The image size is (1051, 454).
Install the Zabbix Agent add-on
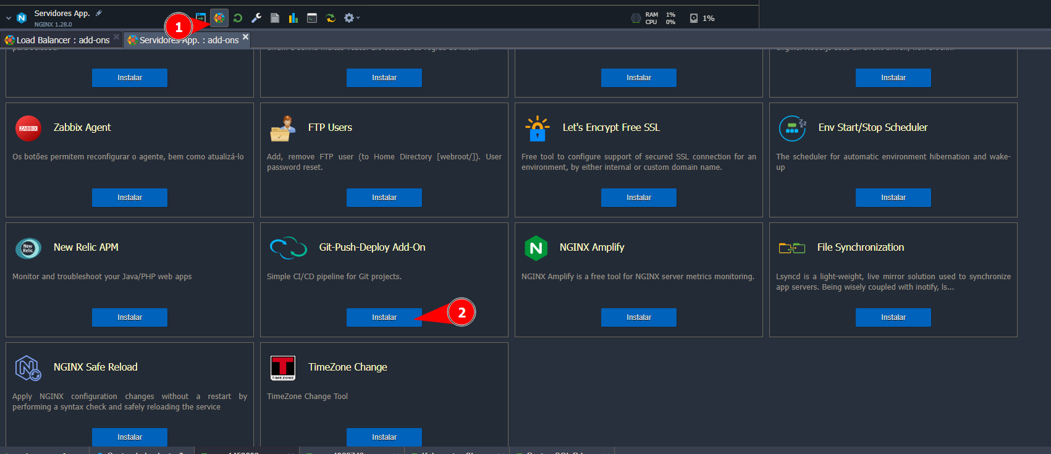click(x=129, y=198)
